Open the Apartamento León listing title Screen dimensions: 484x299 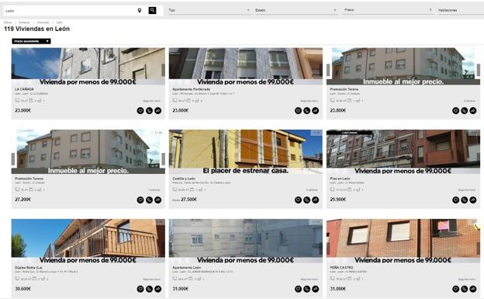click(187, 267)
